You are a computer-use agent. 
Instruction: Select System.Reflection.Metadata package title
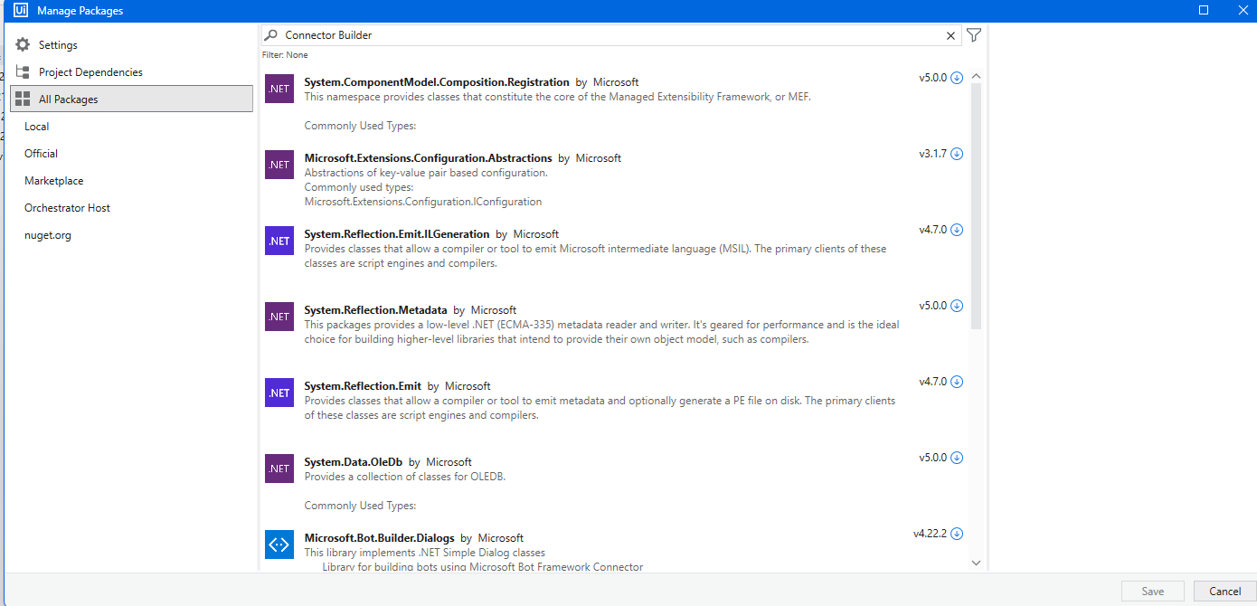[x=376, y=309]
